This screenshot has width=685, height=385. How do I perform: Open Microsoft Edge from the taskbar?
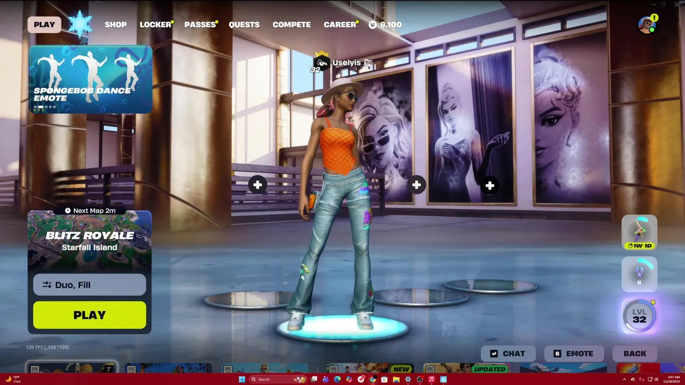pos(337,379)
